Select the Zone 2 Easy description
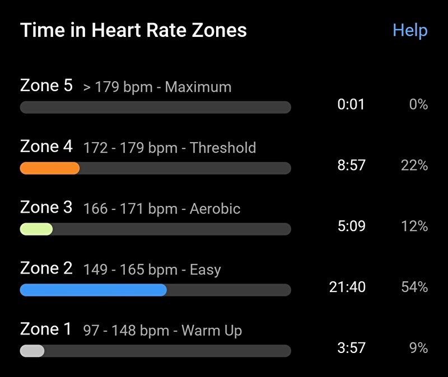Image resolution: width=448 pixels, height=377 pixels. click(x=152, y=270)
